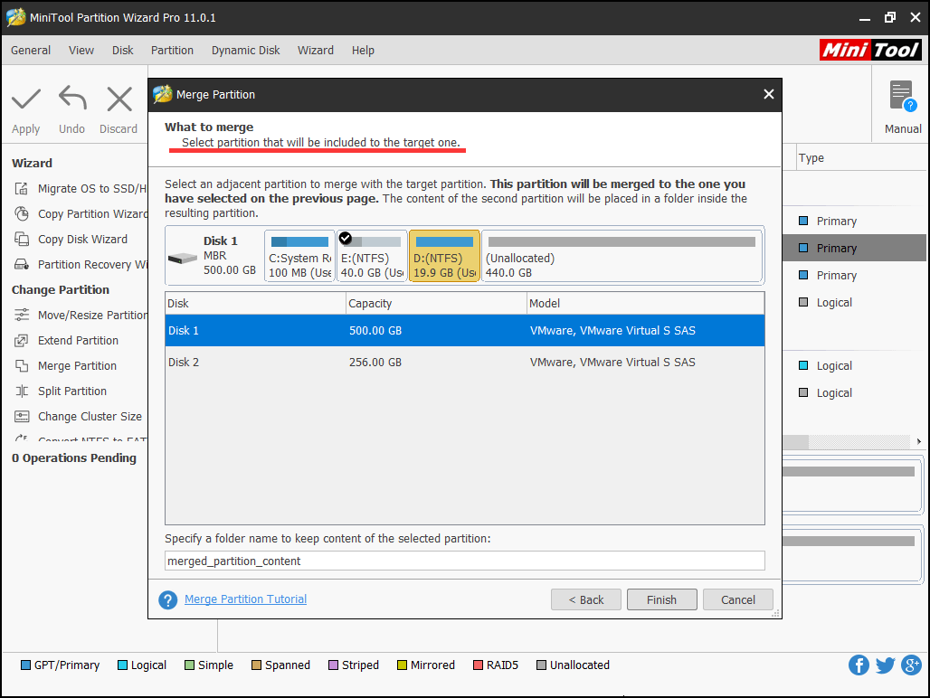Open the Wizard menu

[x=316, y=51]
